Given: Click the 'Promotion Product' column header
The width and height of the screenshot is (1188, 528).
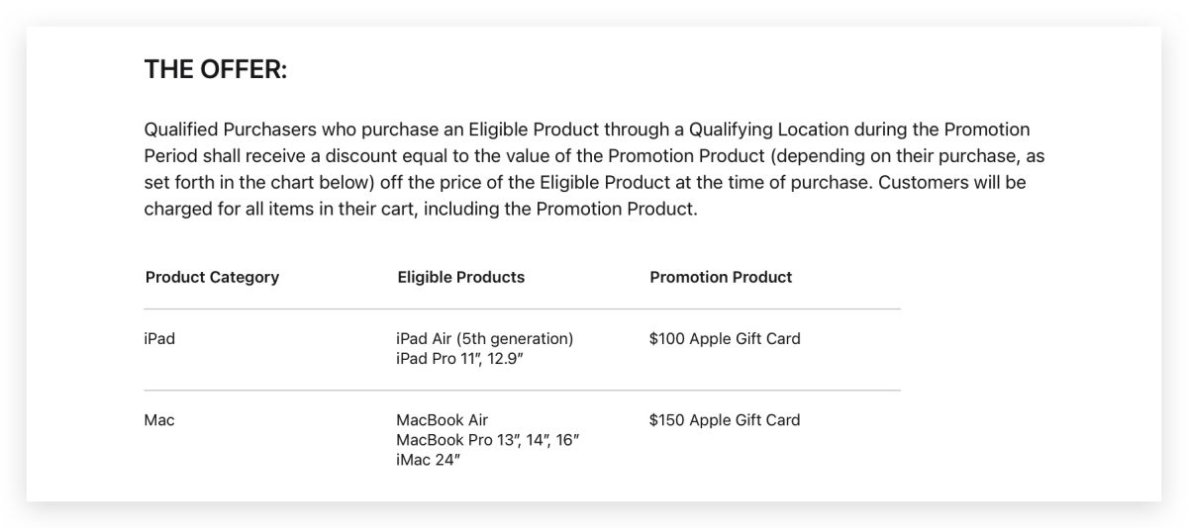Looking at the screenshot, I should click(x=721, y=277).
